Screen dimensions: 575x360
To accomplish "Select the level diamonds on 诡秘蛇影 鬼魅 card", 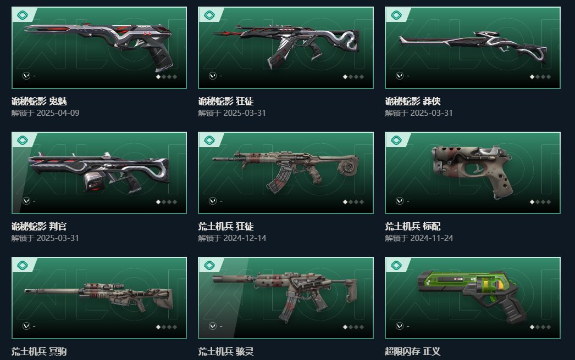I will click(x=167, y=77).
